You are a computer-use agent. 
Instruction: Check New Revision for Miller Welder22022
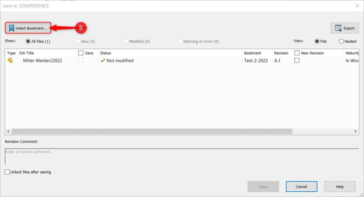click(297, 60)
